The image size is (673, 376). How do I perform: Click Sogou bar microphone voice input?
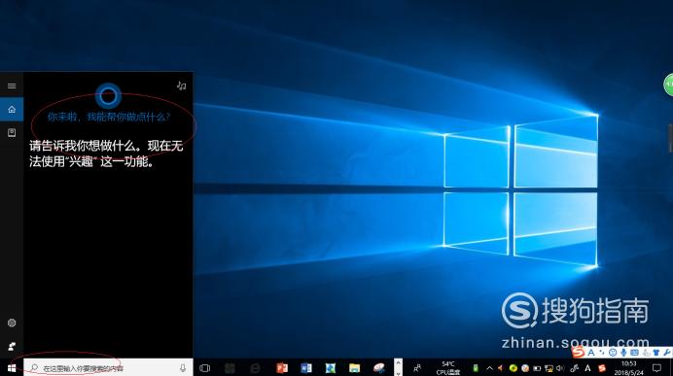coord(623,353)
